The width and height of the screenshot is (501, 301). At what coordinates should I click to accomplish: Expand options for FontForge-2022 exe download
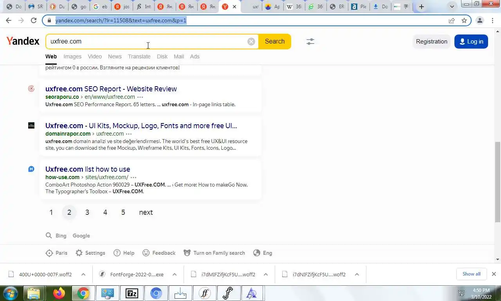click(x=175, y=274)
